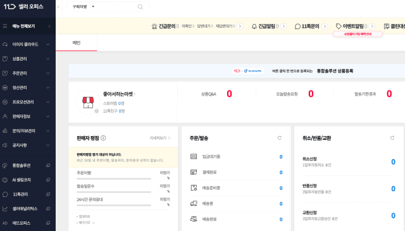The width and height of the screenshot is (405, 231).
Task: Expand the 이미지 클라우드 menu chevron
Action: pyautogui.click(x=48, y=44)
